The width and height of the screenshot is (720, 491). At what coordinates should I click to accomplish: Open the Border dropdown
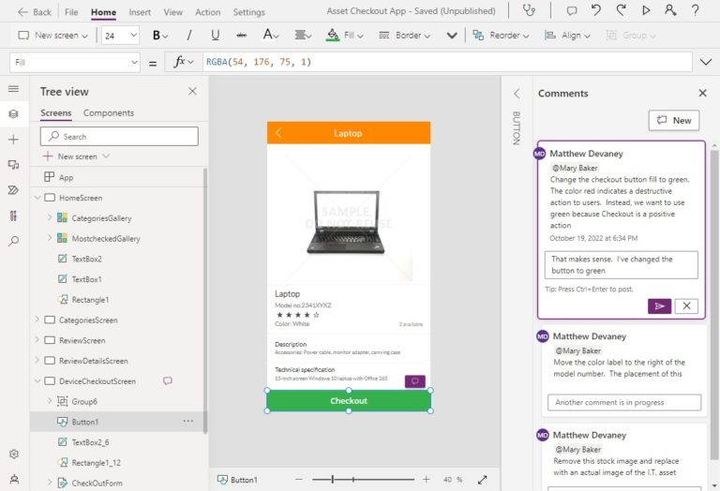pyautogui.click(x=405, y=36)
